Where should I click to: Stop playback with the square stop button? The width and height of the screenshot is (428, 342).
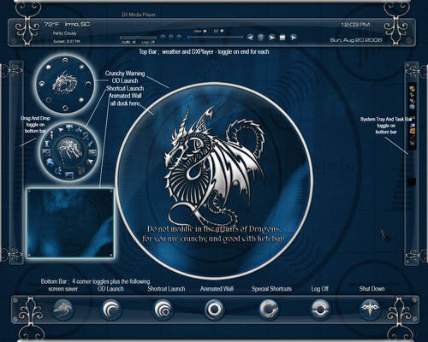pos(282,38)
